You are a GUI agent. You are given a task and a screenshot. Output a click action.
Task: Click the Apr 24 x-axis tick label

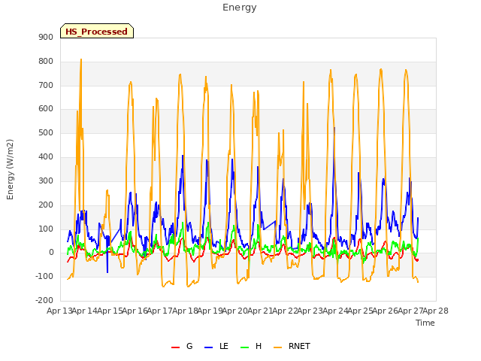click(x=335, y=311)
